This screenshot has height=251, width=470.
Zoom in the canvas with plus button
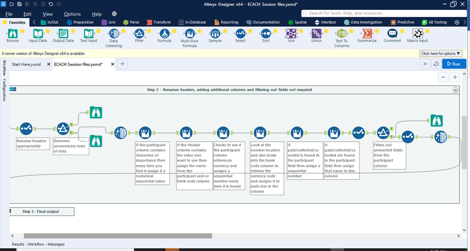455,77
